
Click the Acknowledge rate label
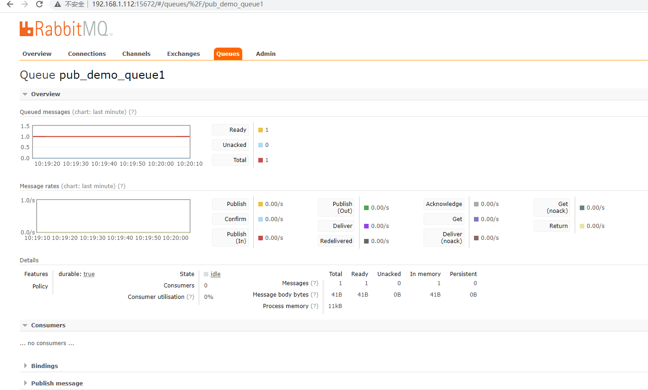[444, 204]
